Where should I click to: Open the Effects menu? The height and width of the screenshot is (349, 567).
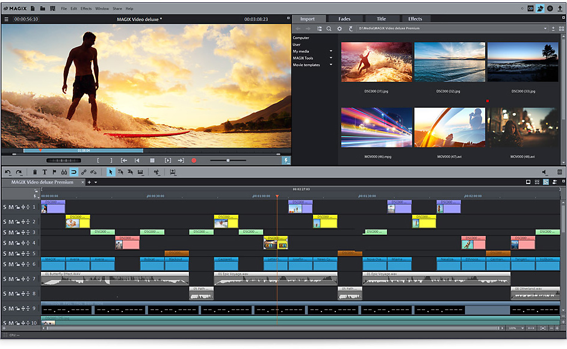pyautogui.click(x=86, y=8)
